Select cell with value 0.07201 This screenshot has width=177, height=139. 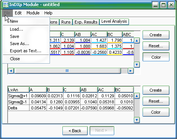click(x=72, y=108)
